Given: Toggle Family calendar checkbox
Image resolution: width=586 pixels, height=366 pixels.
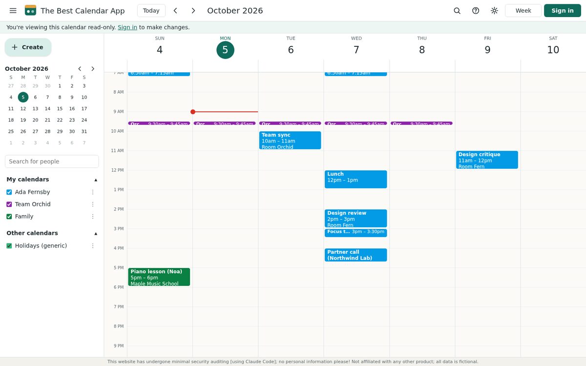Looking at the screenshot, I should click(9, 217).
